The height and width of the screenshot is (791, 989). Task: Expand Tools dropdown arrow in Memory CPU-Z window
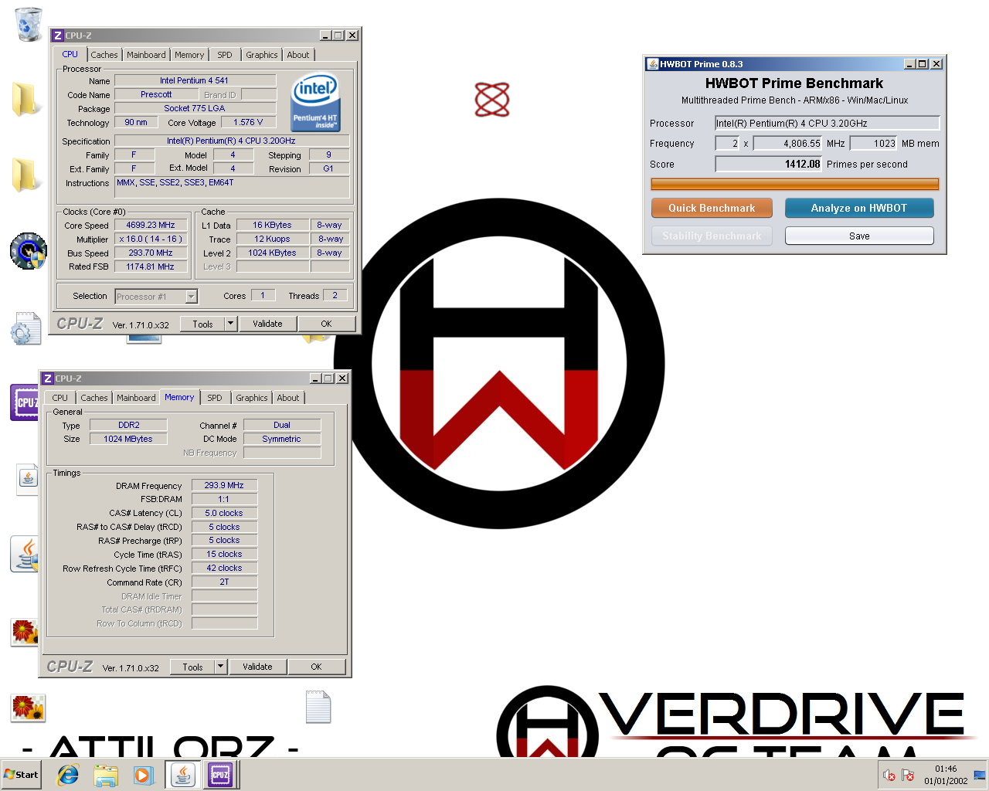[220, 667]
